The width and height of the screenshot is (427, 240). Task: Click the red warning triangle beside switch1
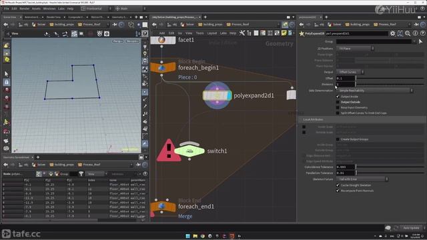click(169, 151)
